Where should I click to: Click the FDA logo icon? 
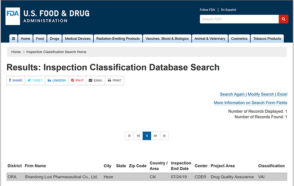coord(13,16)
